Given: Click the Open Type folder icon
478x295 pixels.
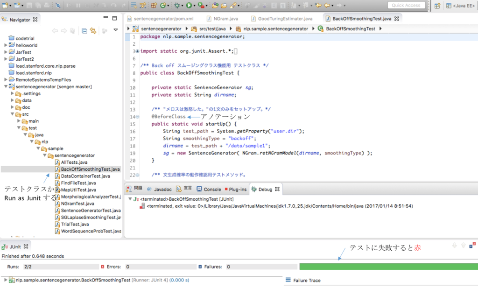Looking at the screenshot, I should click(215, 5).
